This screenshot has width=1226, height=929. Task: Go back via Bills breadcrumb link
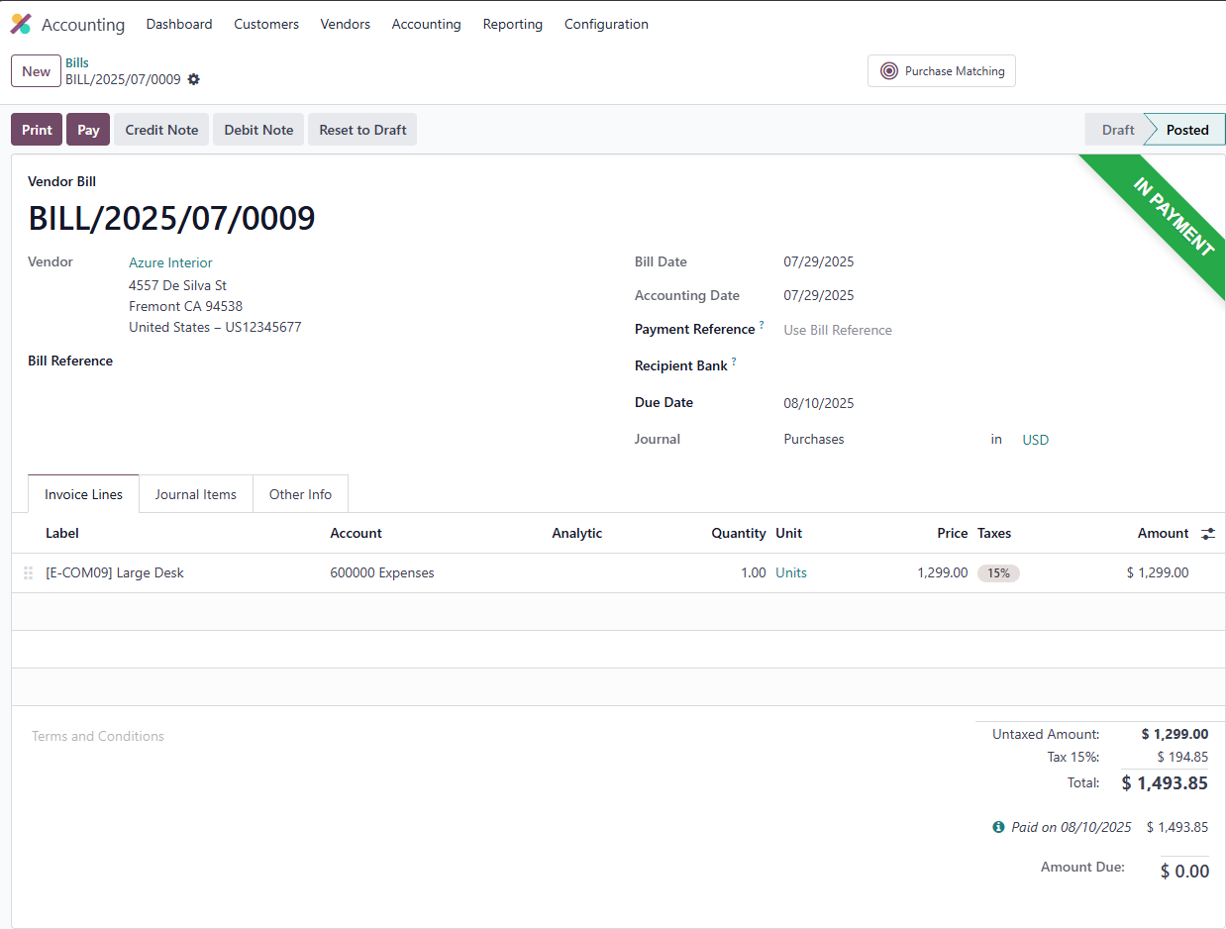(x=77, y=62)
